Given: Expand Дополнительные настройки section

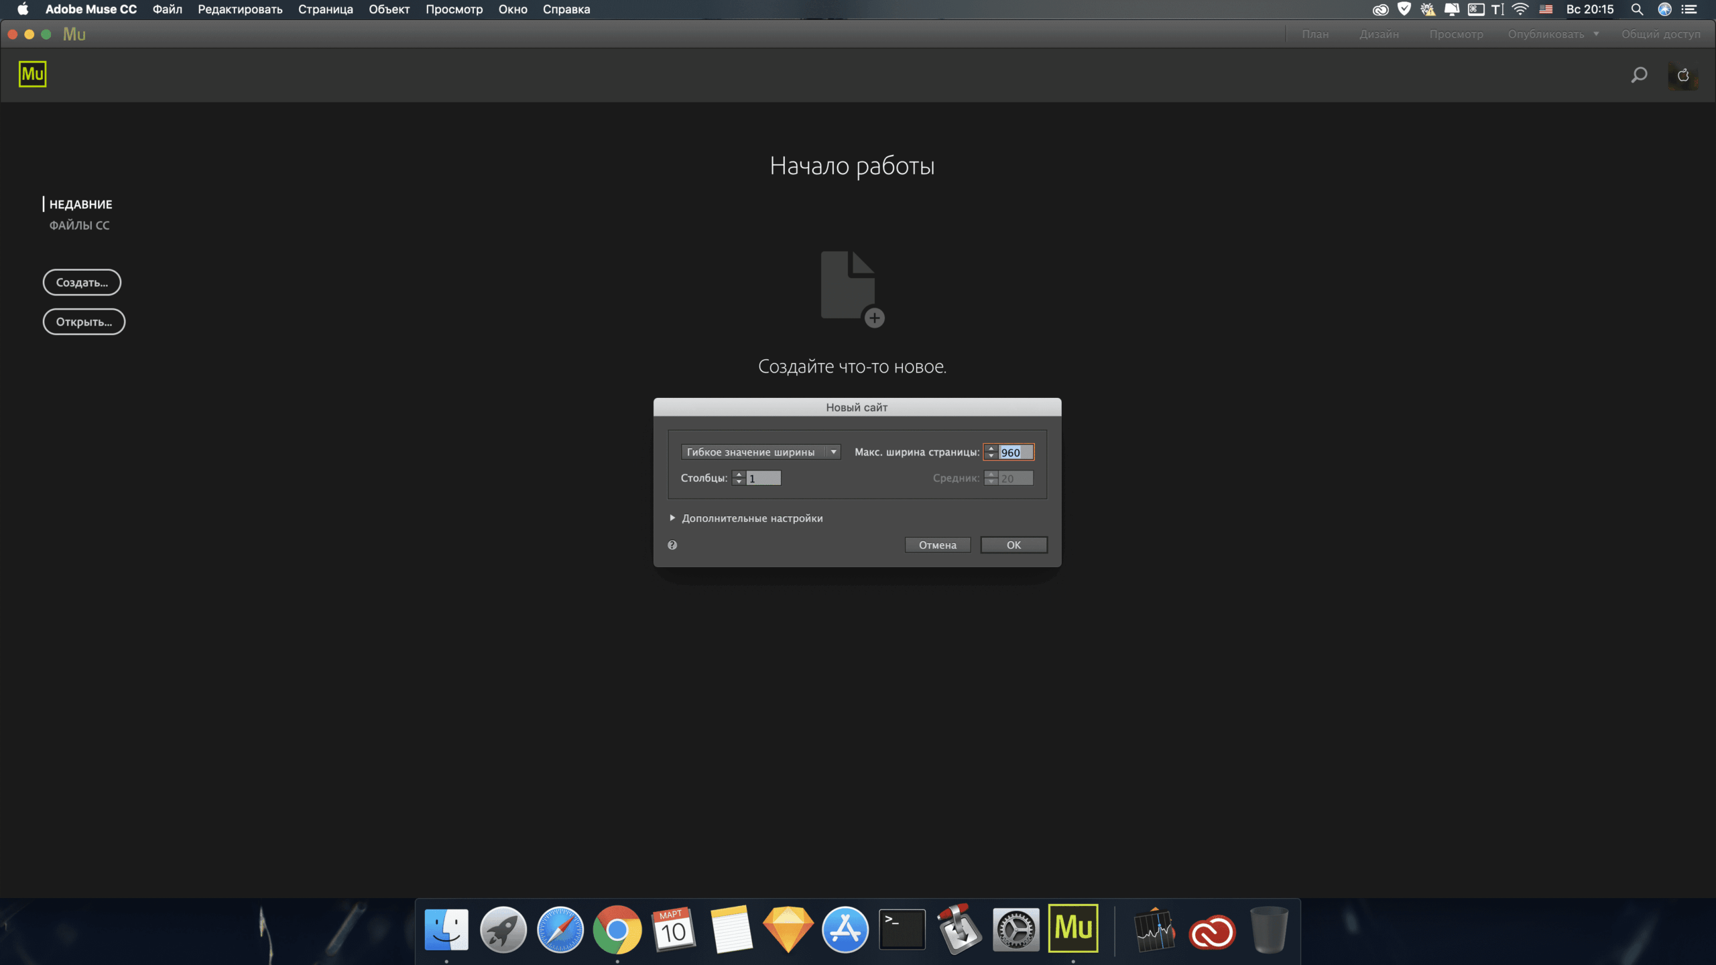Looking at the screenshot, I should pos(672,518).
